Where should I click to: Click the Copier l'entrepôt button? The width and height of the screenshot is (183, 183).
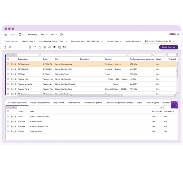coord(168,47)
